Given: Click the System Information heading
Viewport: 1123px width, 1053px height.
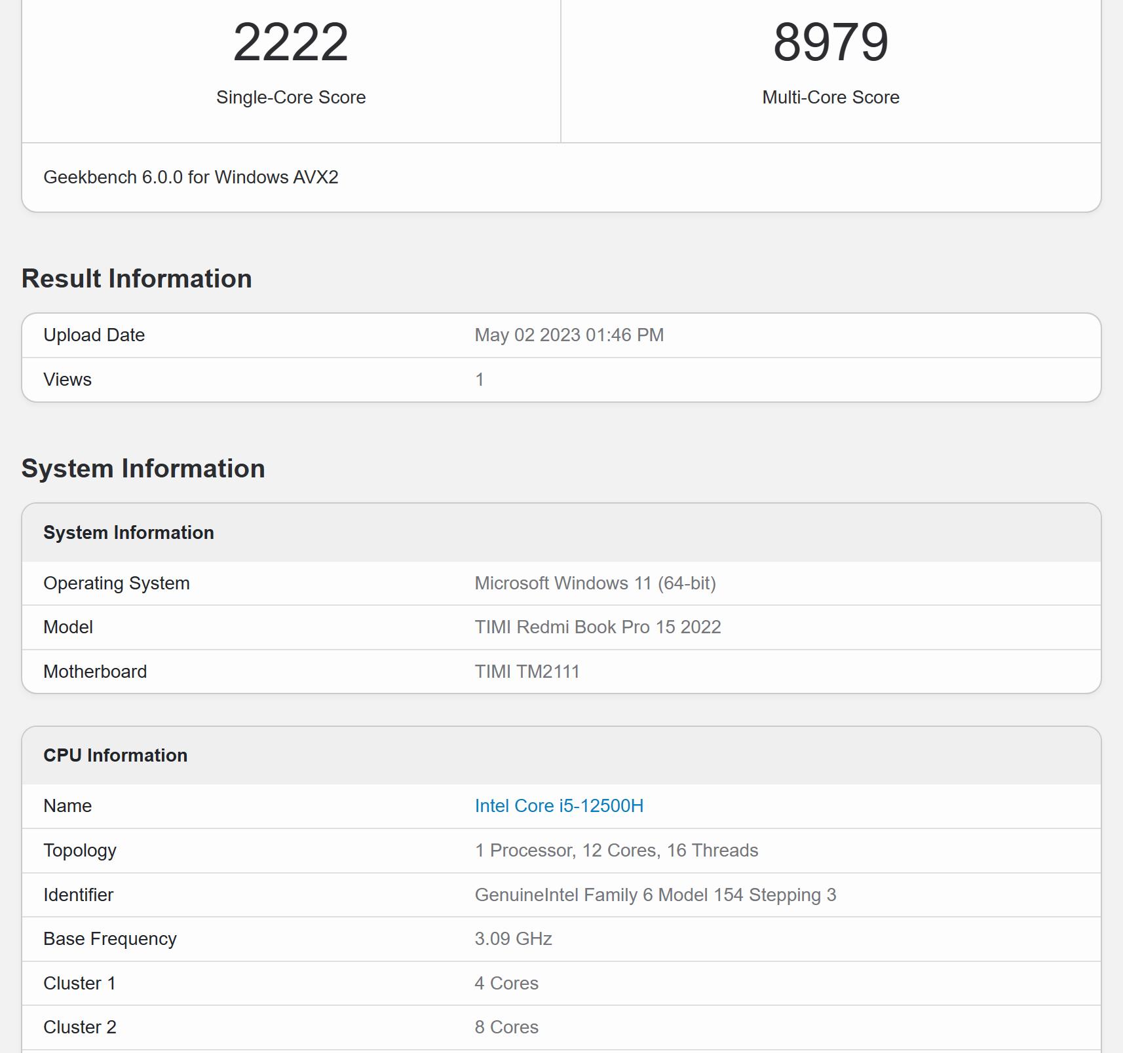Looking at the screenshot, I should (x=143, y=468).
